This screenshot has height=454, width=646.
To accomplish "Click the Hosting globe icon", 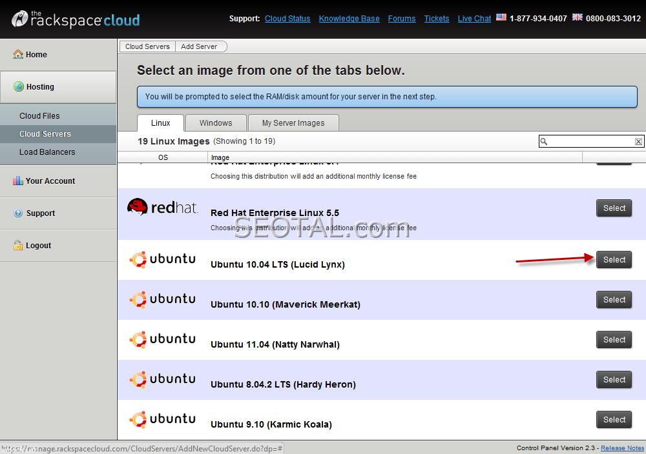I will (x=19, y=86).
